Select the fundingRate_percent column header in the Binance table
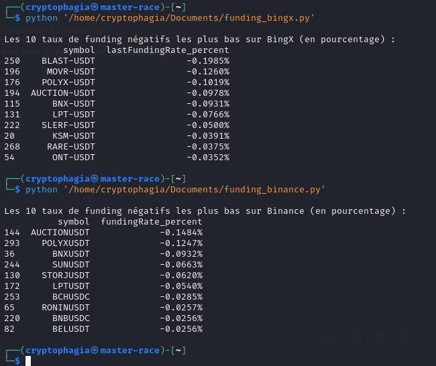 [152, 222]
